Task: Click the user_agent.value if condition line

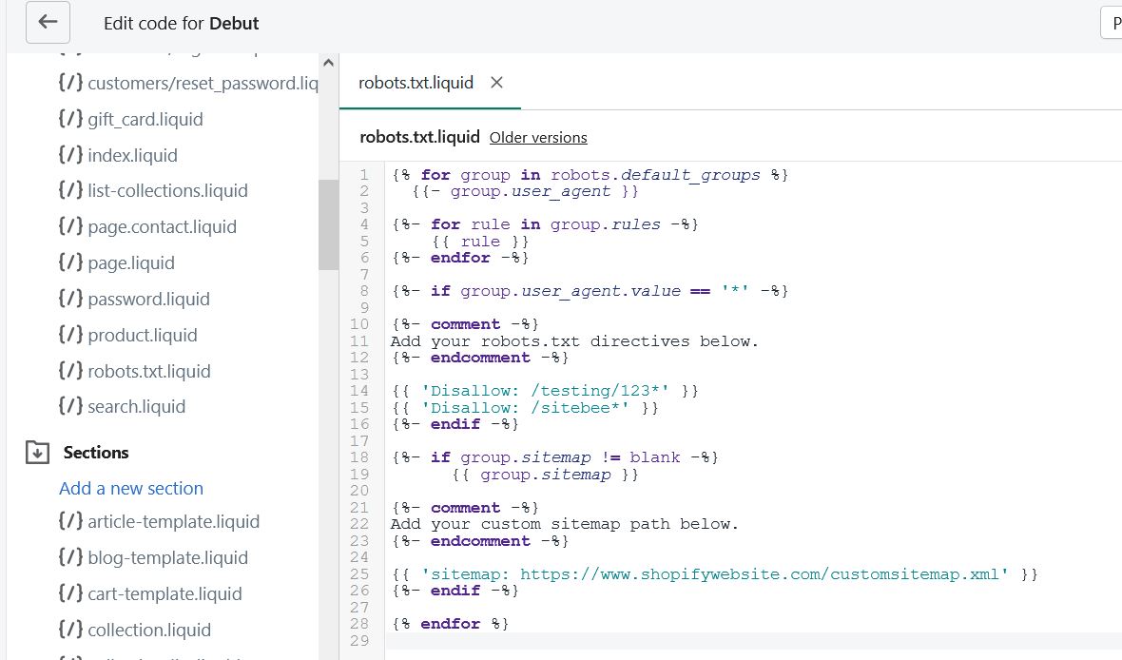Action: click(590, 291)
